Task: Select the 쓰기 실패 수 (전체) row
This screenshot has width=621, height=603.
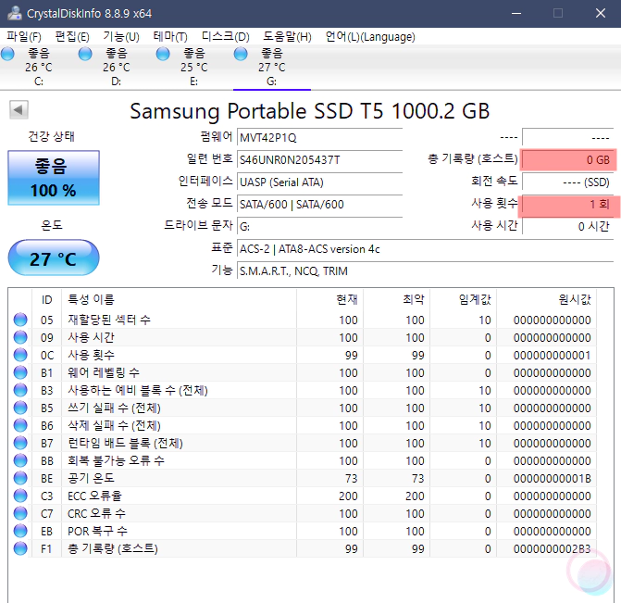Action: click(303, 408)
